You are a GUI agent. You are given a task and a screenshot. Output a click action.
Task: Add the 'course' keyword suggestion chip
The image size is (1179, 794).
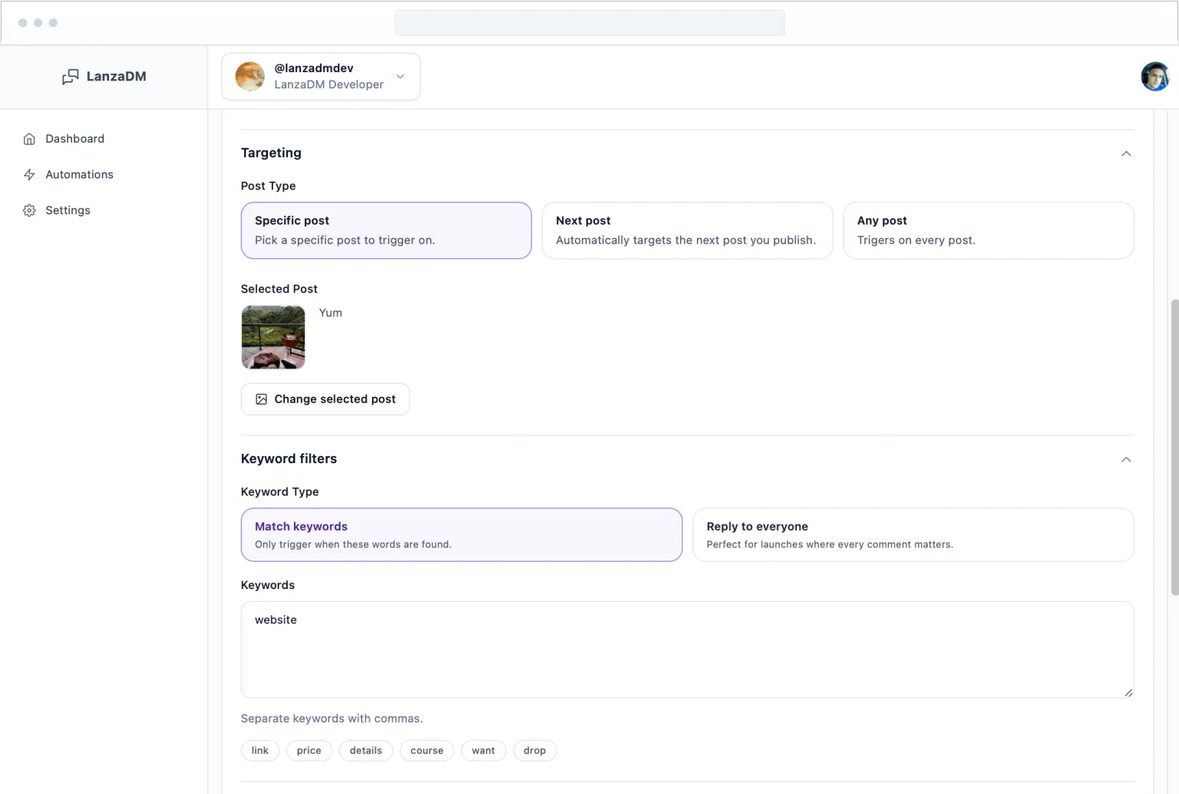426,750
